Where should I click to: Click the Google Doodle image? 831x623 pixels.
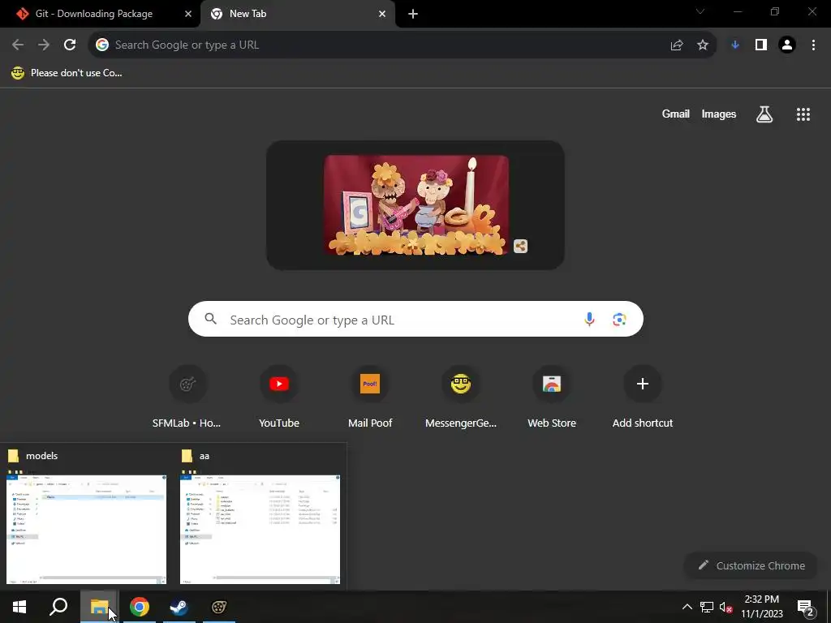416,205
